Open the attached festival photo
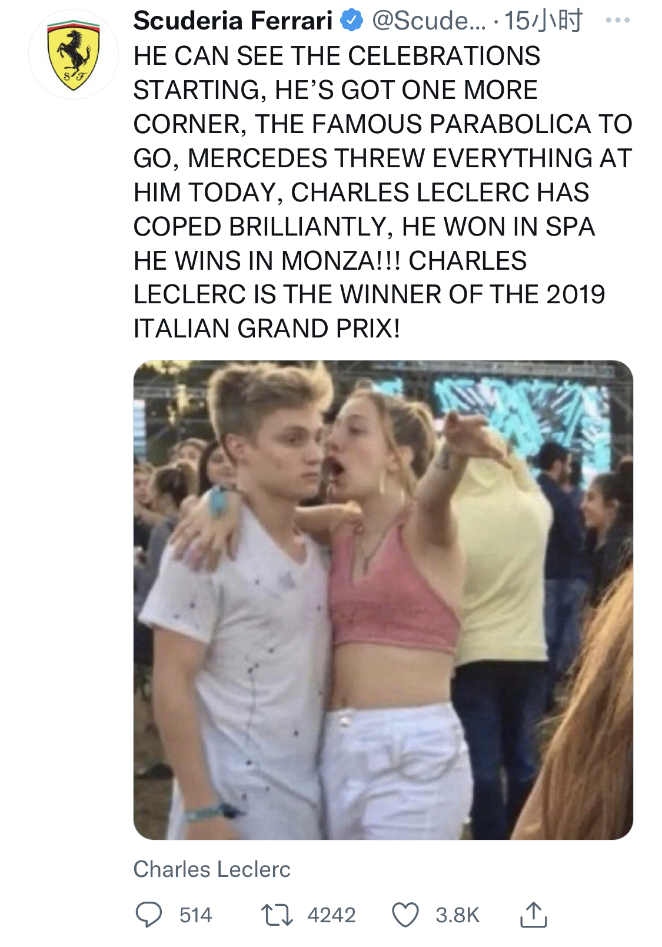The width and height of the screenshot is (662, 947). coord(383,600)
